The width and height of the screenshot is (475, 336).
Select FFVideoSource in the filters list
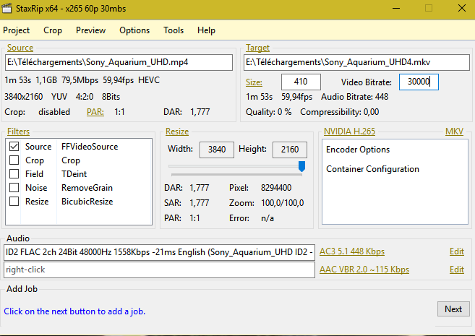point(90,147)
